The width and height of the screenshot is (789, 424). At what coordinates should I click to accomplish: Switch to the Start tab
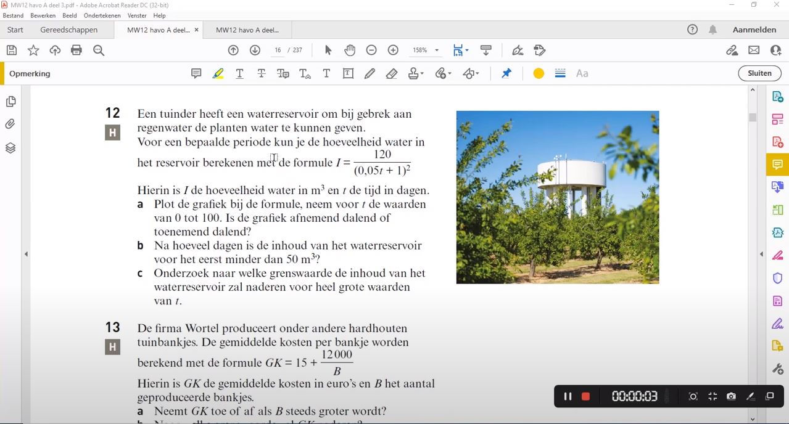tap(15, 30)
